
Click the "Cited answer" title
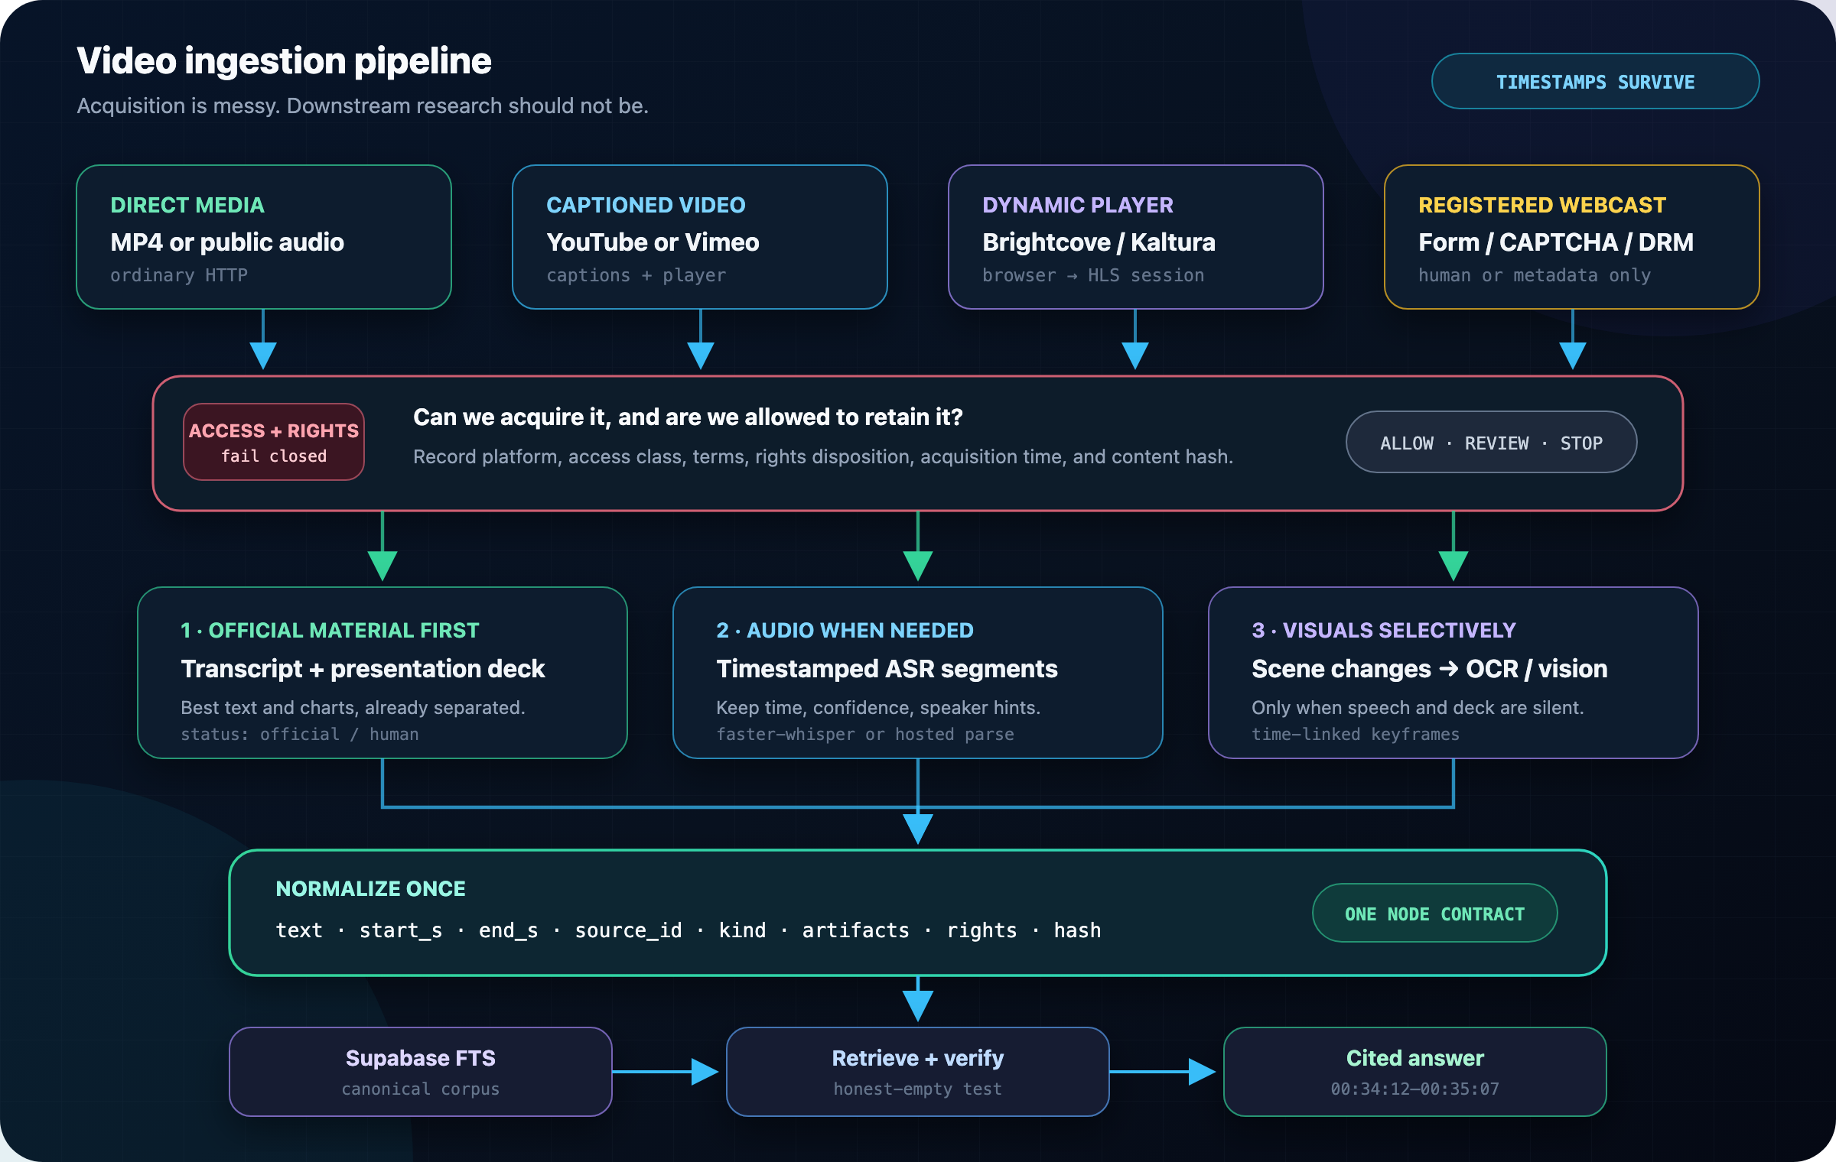1415,1058
